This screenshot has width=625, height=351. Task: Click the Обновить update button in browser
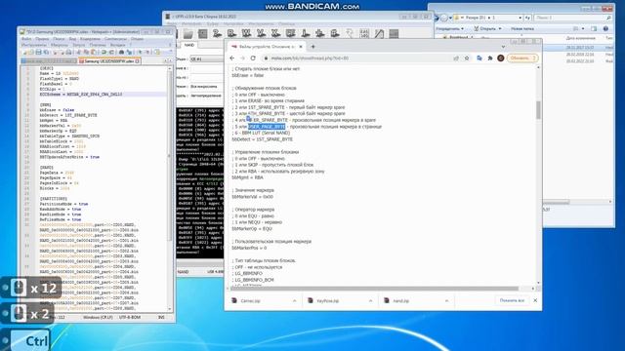pos(522,58)
